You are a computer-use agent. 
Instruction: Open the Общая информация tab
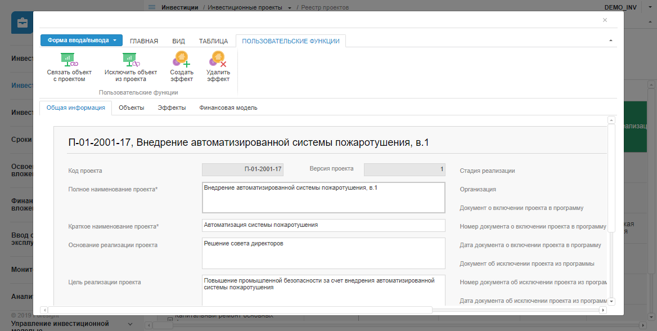click(76, 108)
